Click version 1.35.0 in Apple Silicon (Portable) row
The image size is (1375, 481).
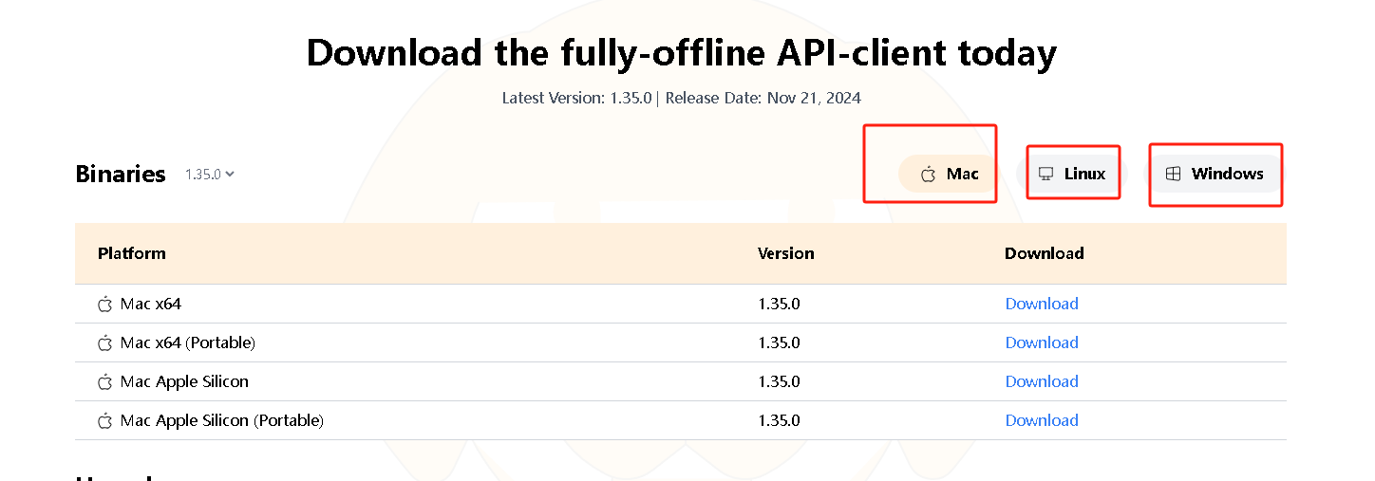pos(779,420)
